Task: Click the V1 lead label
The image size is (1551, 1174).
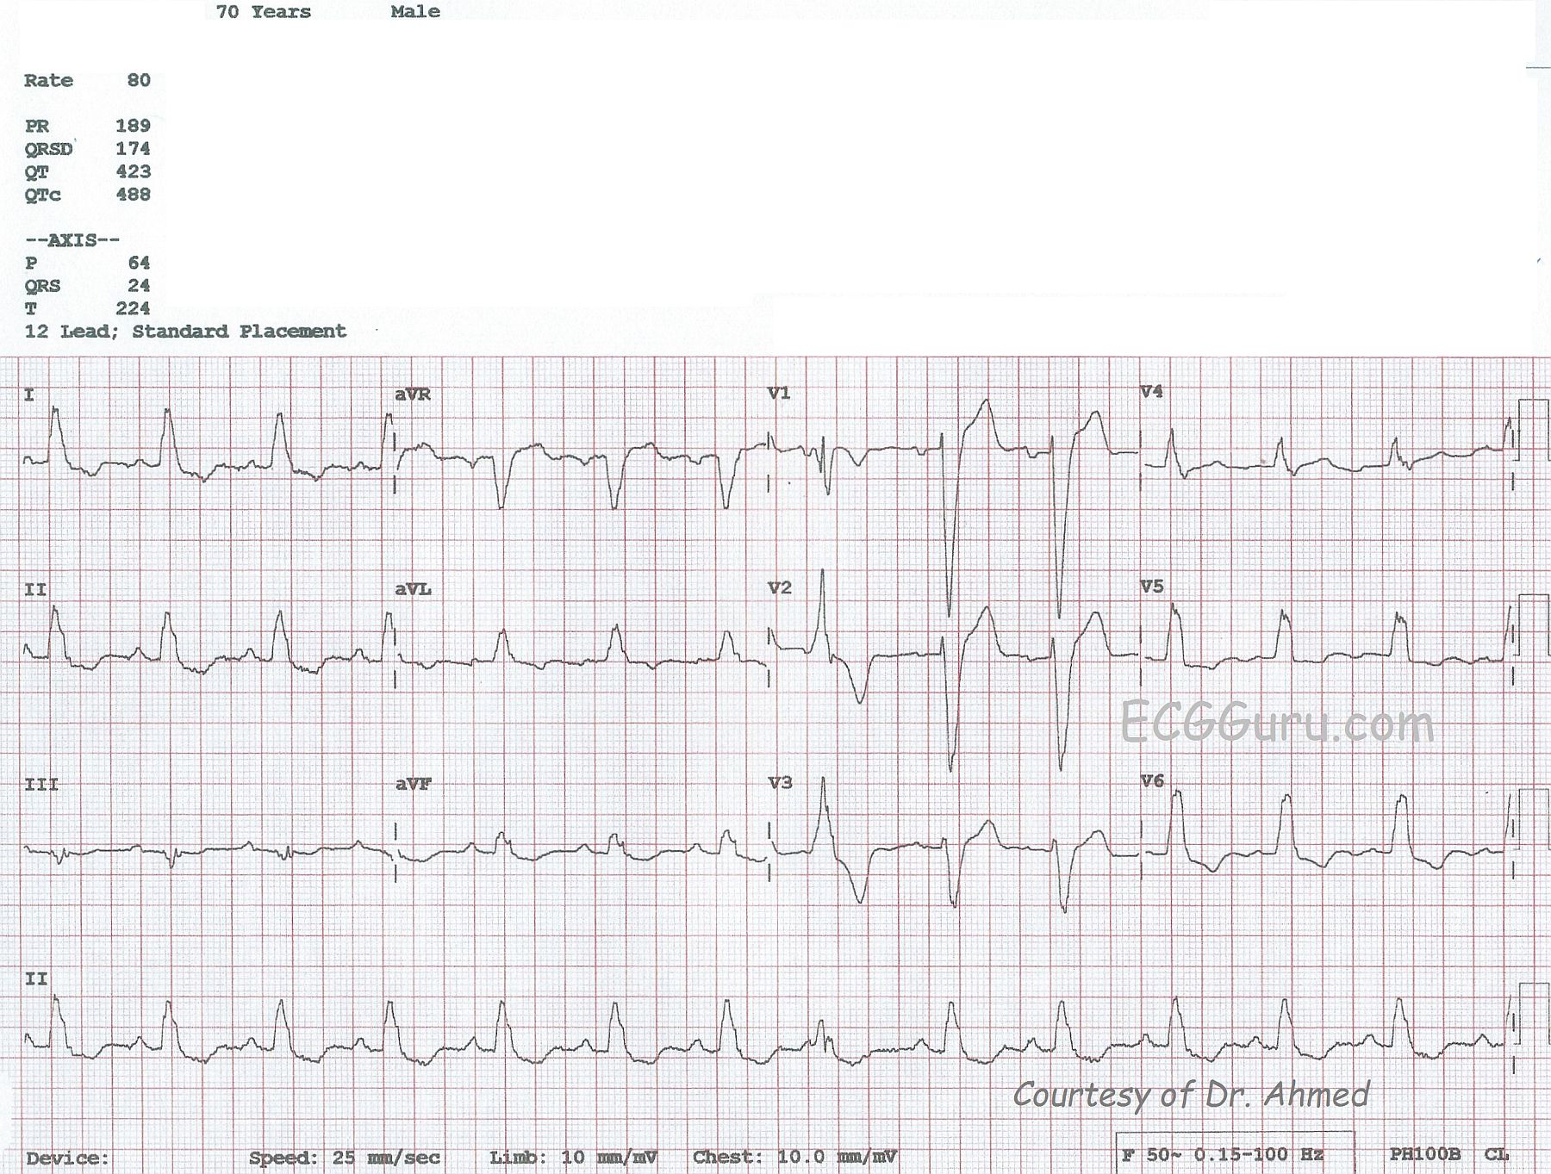Action: pyautogui.click(x=778, y=394)
